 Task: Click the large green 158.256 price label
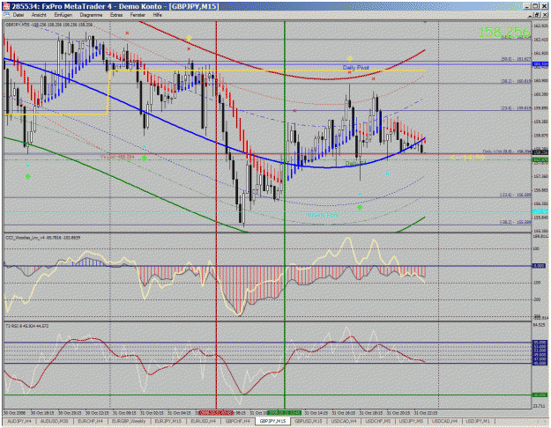click(x=504, y=33)
